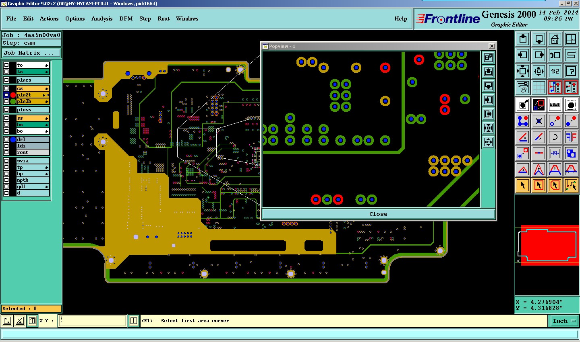Open the Step menu
Screen dimensions: 580x342
point(145,18)
